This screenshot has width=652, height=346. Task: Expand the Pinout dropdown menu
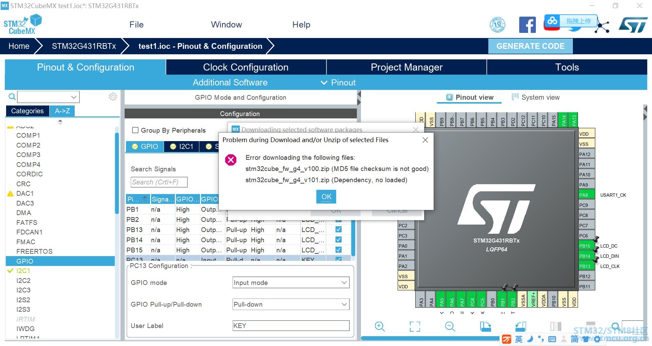click(338, 82)
